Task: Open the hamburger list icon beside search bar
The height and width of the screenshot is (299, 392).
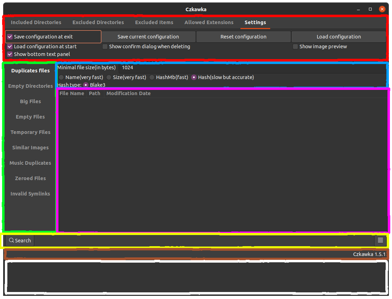Action: 380,240
